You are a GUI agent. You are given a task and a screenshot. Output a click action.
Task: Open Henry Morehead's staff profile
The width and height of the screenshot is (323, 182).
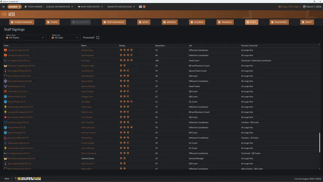tap(89, 153)
